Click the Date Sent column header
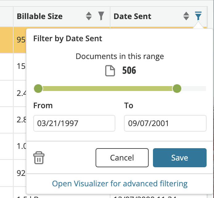The width and height of the screenshot is (214, 198). tap(132, 16)
